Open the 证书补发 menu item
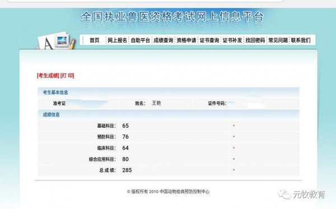Viewport: 336px width, 209px height. [232, 40]
